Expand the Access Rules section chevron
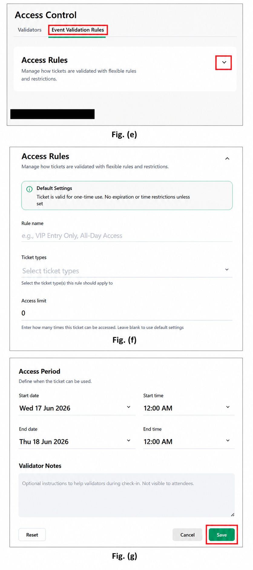This screenshot has height=570, width=253. (224, 62)
